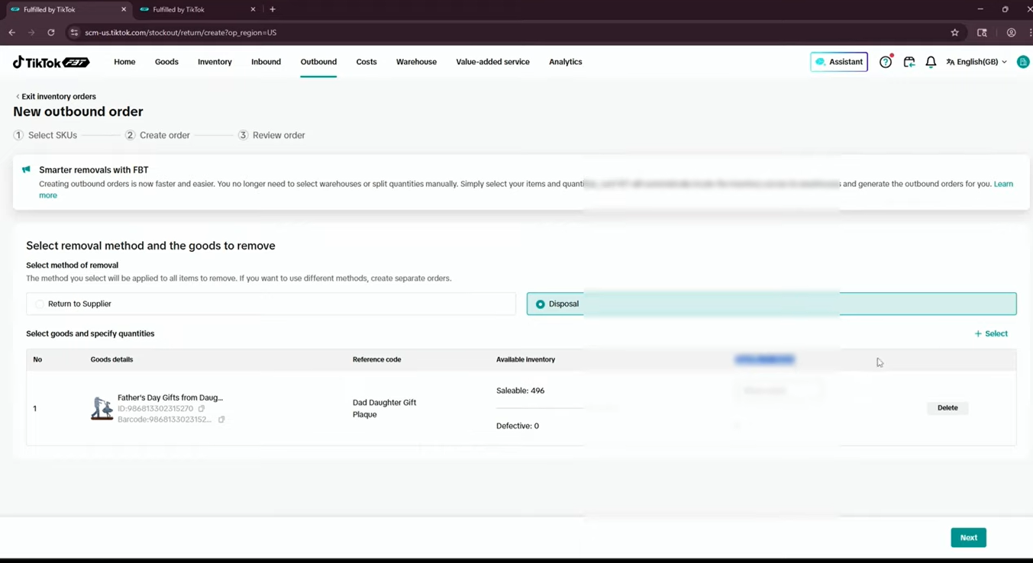Viewport: 1033px width, 563px height.
Task: Click Exit inventory orders link
Action: pos(56,97)
